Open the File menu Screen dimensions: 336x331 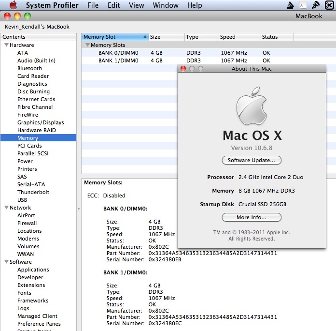pyautogui.click(x=93, y=5)
